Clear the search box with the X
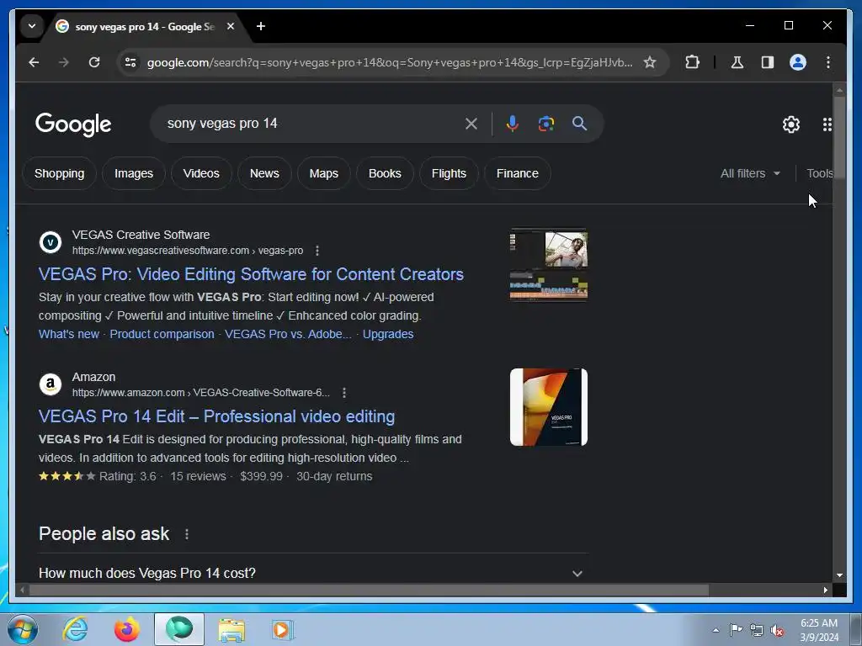The height and width of the screenshot is (646, 862). [x=471, y=124]
